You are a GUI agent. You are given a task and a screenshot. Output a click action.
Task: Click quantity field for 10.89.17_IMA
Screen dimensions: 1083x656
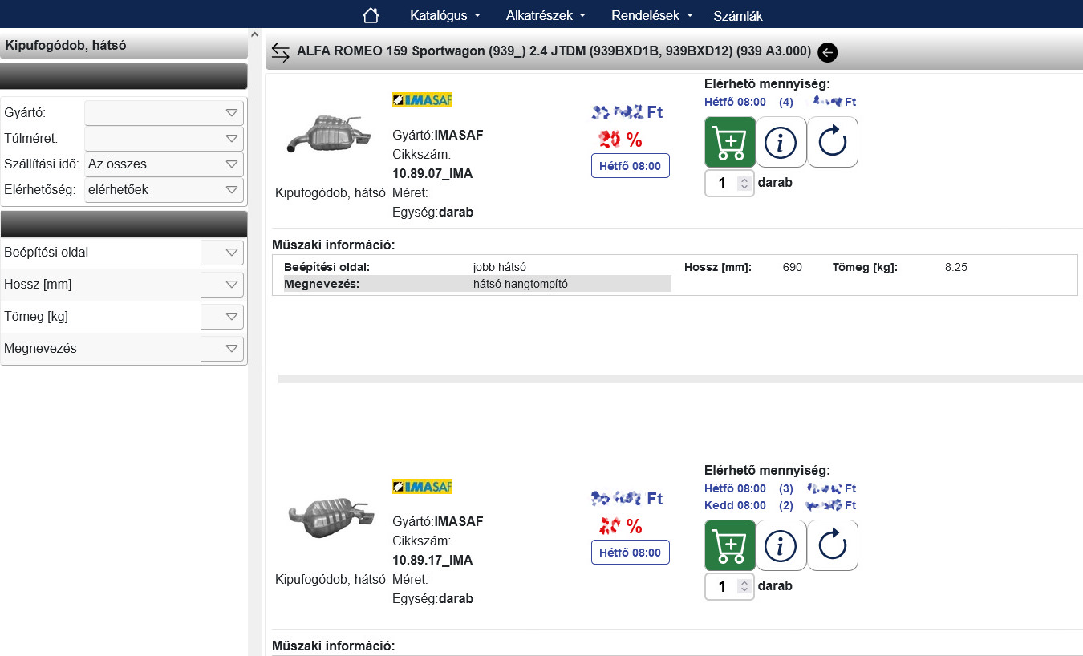click(729, 586)
